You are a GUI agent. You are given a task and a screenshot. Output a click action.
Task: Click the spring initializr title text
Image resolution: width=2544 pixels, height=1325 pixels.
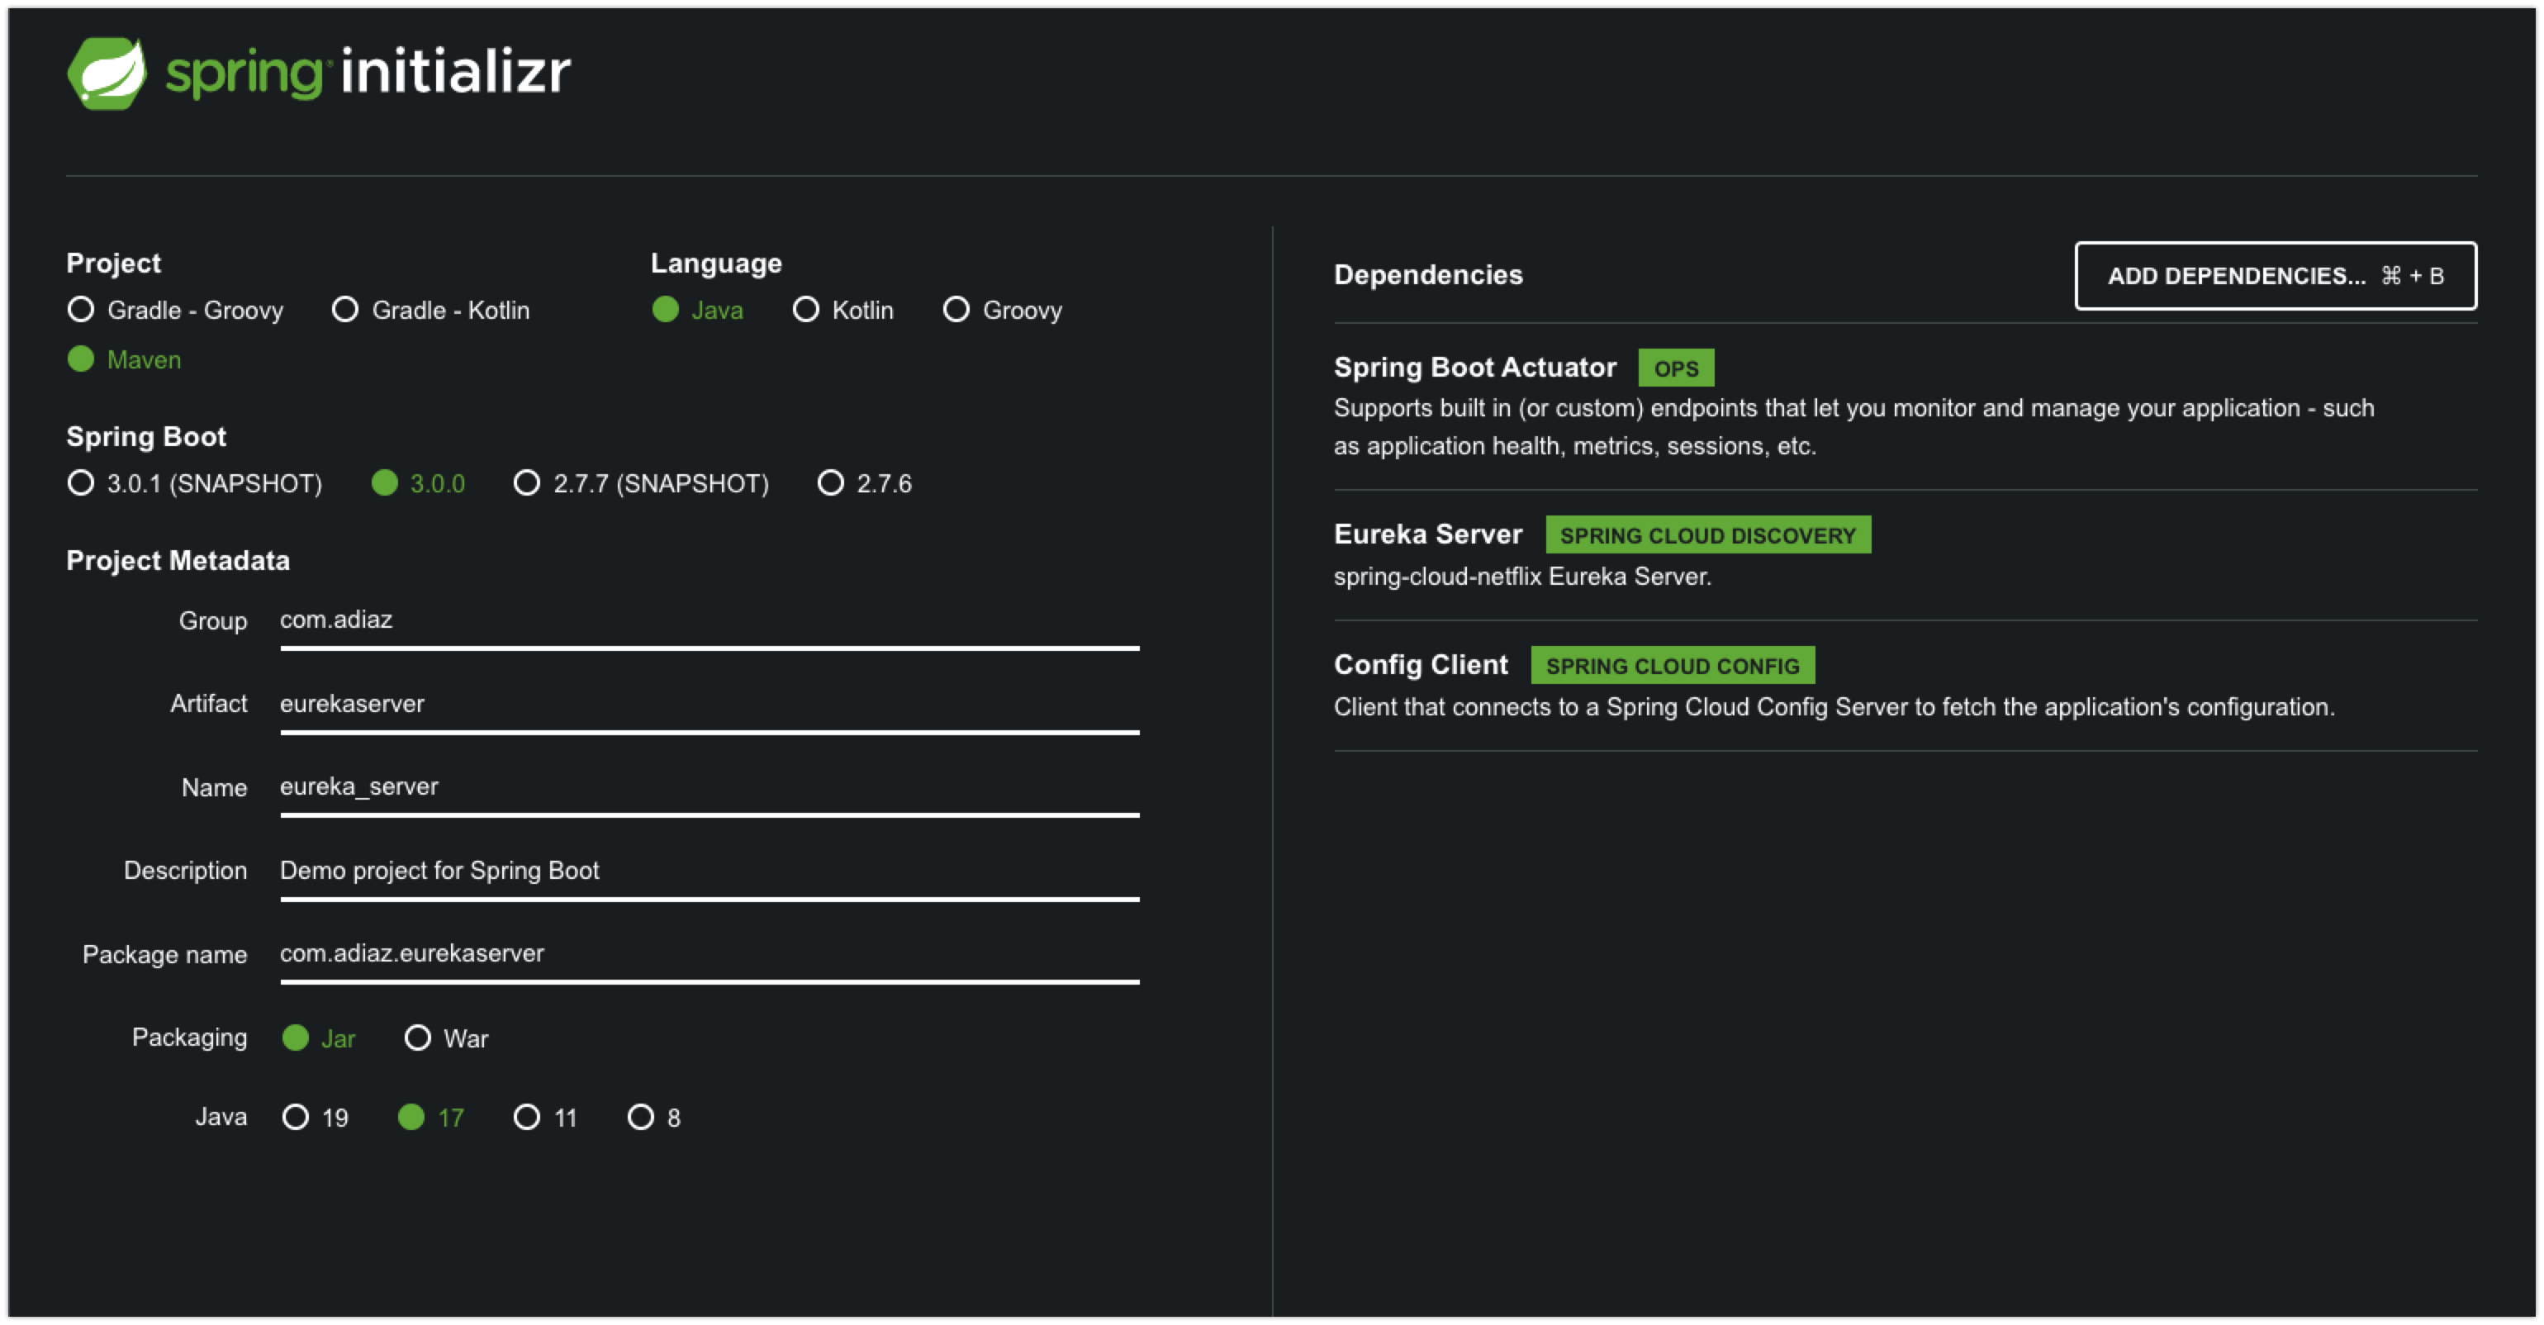368,73
